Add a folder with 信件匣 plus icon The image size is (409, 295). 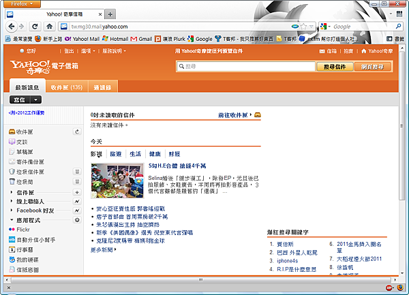(x=77, y=192)
